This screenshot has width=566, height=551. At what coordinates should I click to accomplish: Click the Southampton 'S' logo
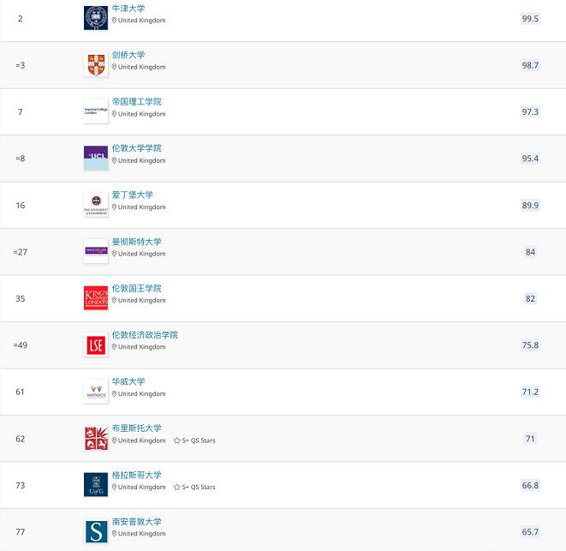point(96,532)
